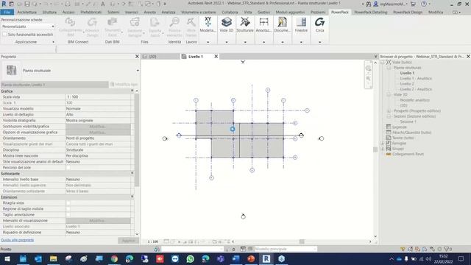Viewport: 471px width, 265px height.
Task: Select Sezione 1 in project browser
Action: pyautogui.click(x=408, y=121)
